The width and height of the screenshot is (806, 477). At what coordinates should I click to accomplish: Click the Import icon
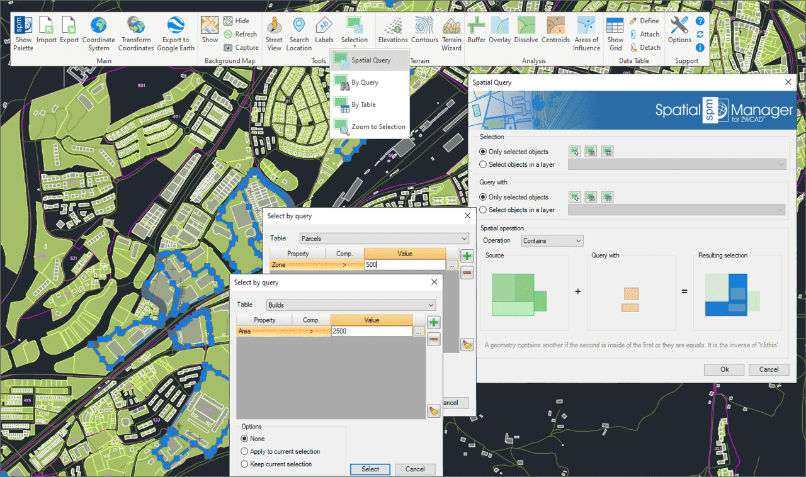[47, 31]
